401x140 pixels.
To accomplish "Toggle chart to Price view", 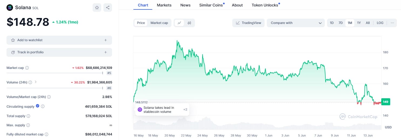I will 141,23.
